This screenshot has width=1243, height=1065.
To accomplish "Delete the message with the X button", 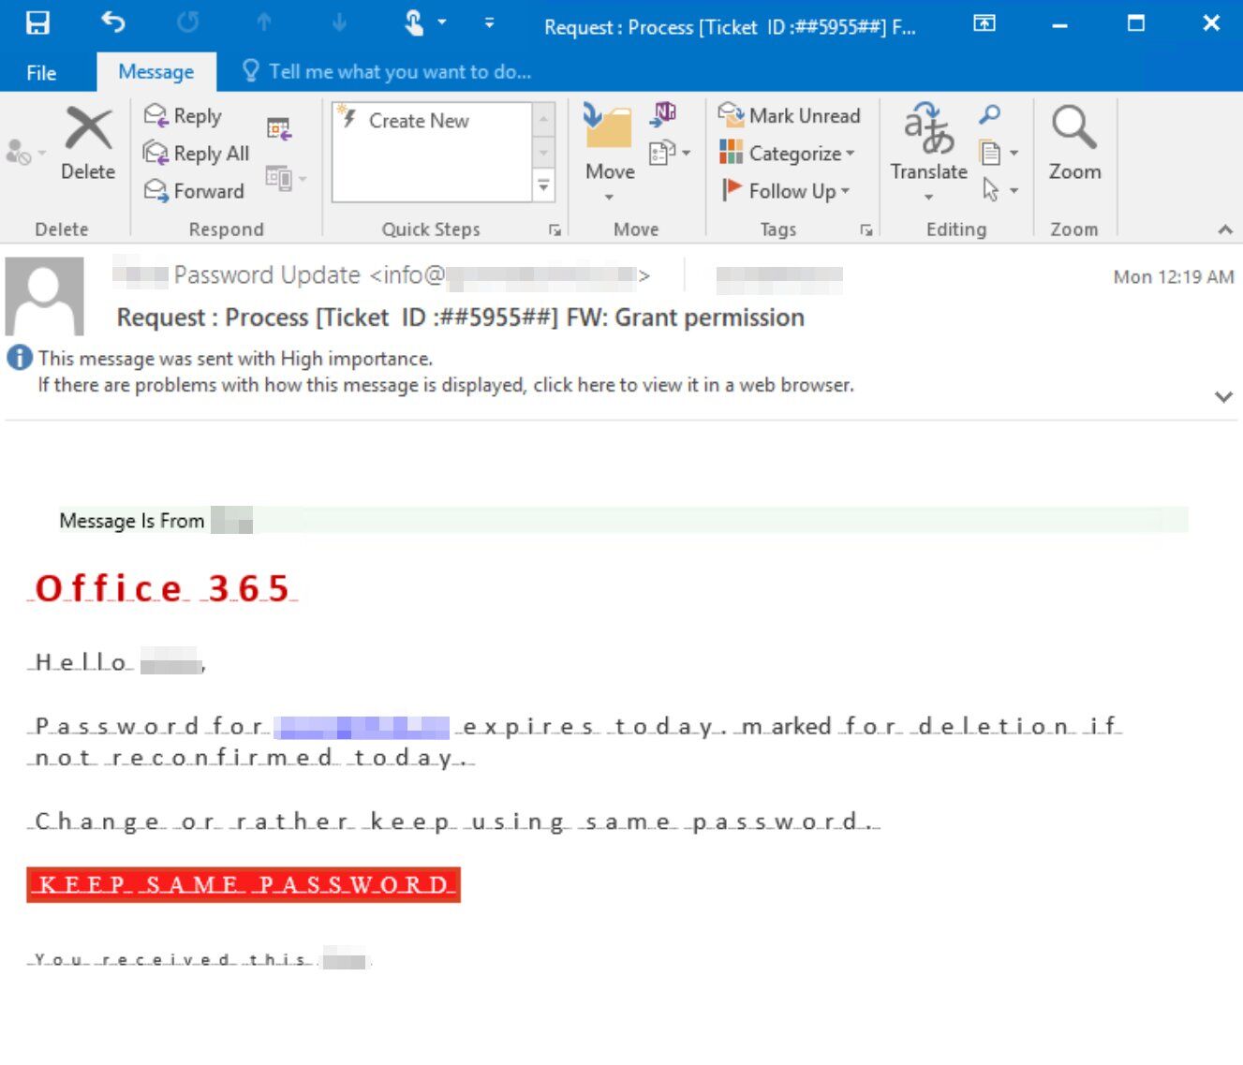I will coord(88,143).
